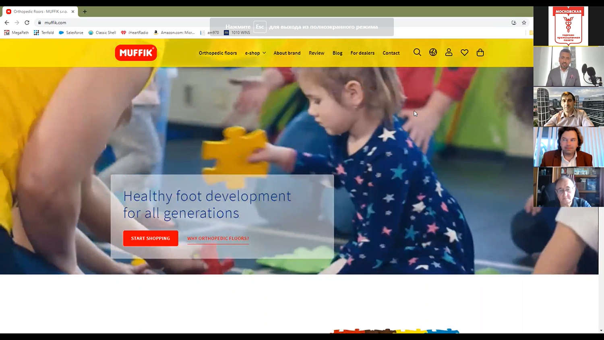This screenshot has width=604, height=340.
Task: Go back with the browser back arrow
Action: [x=7, y=23]
